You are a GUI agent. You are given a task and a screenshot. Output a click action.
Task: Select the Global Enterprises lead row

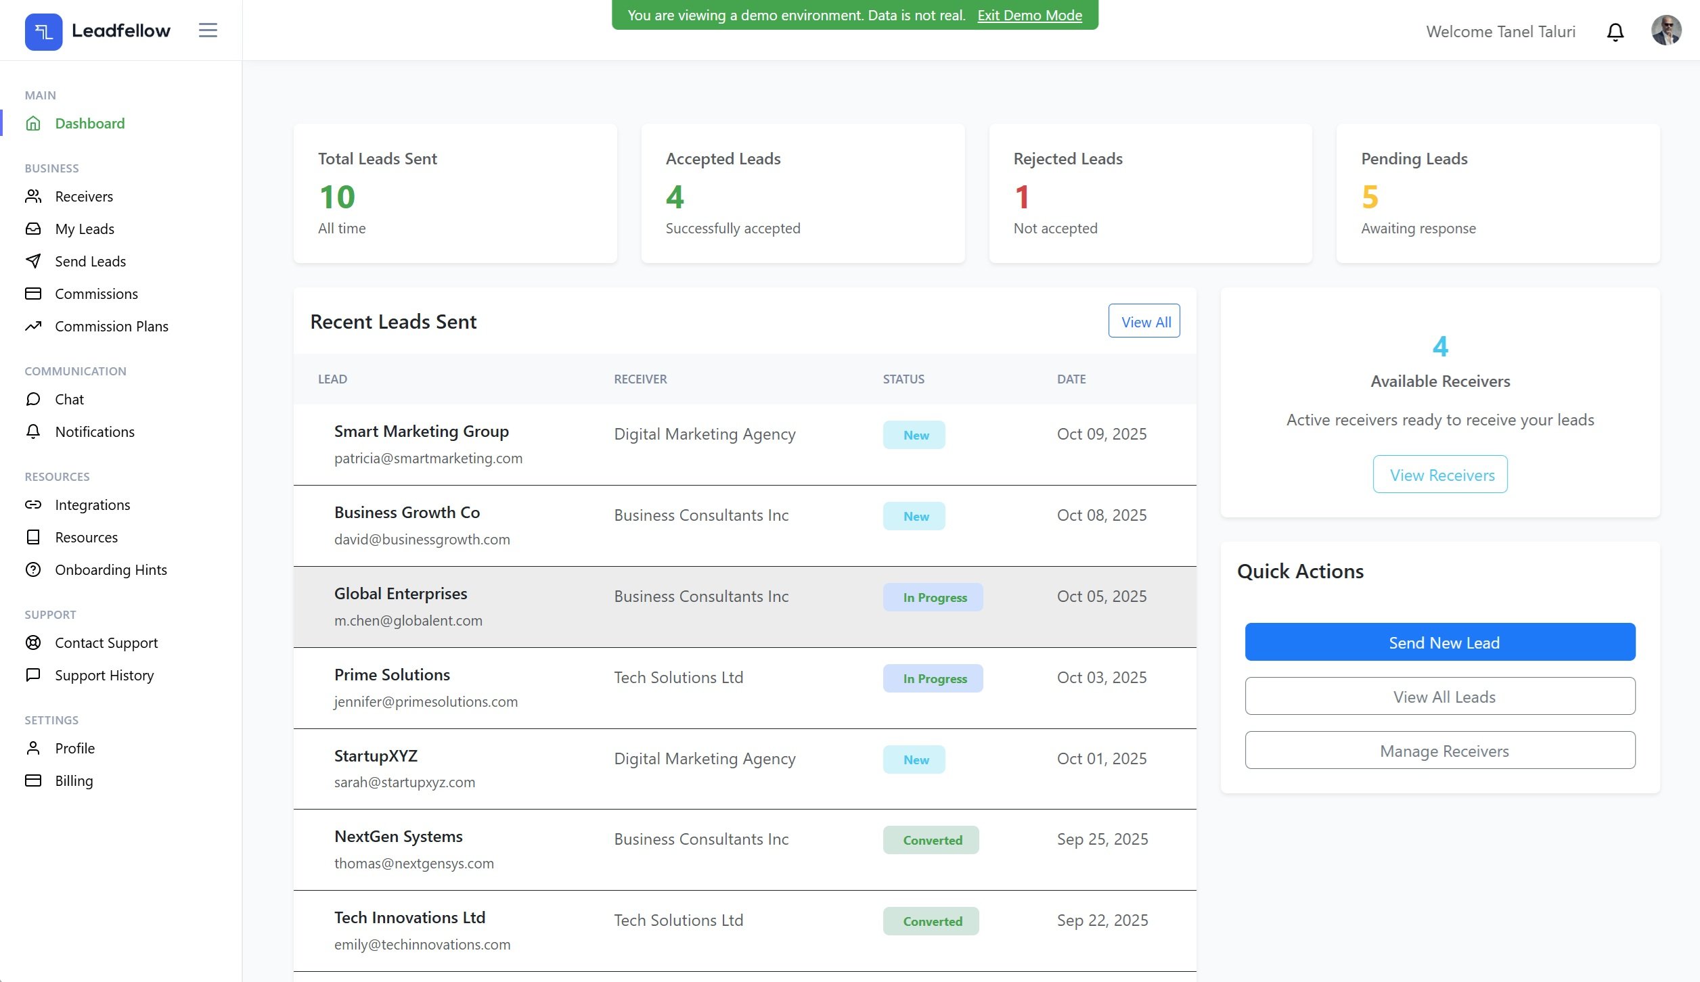(x=744, y=607)
